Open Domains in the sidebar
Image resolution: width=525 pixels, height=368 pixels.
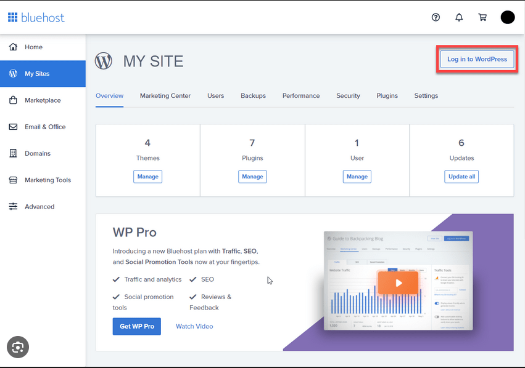tap(43, 153)
